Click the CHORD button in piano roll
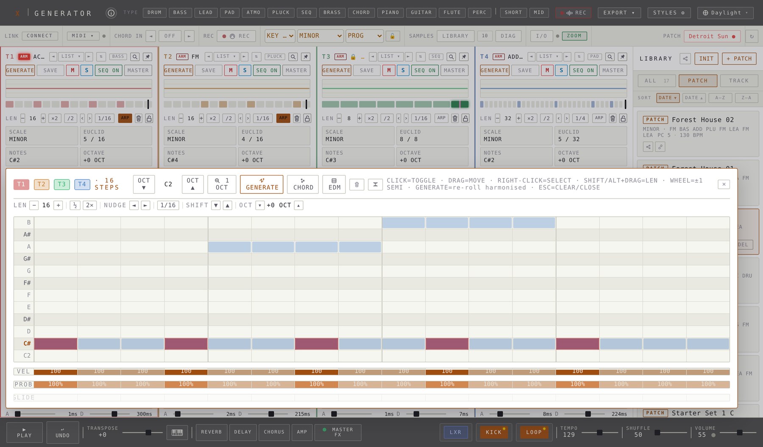This screenshot has height=447, width=763. pos(303,184)
